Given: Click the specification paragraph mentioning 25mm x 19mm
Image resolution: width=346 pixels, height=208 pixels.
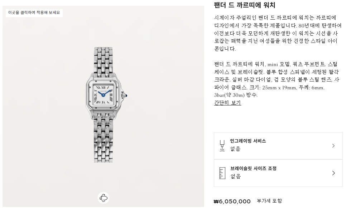Looking at the screenshot, I should tap(275, 80).
